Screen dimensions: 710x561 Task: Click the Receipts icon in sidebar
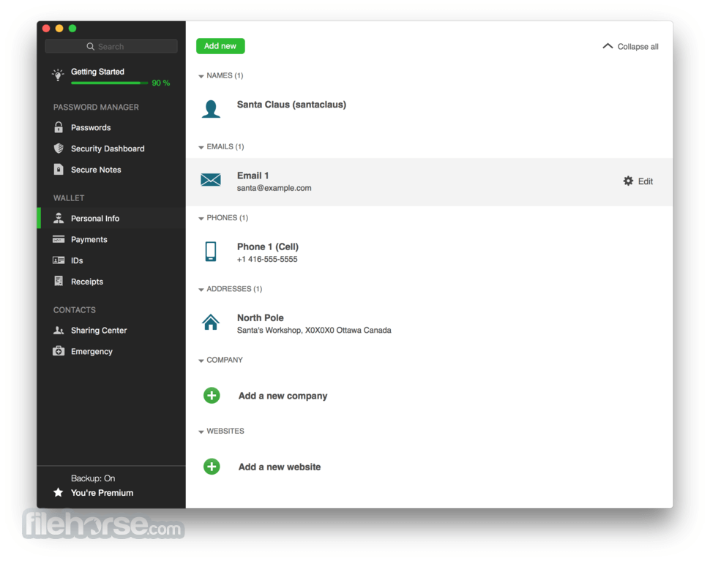(59, 281)
